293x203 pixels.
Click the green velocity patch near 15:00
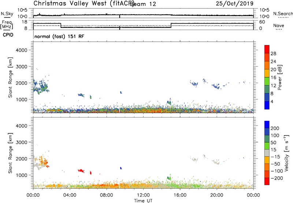[169, 178]
